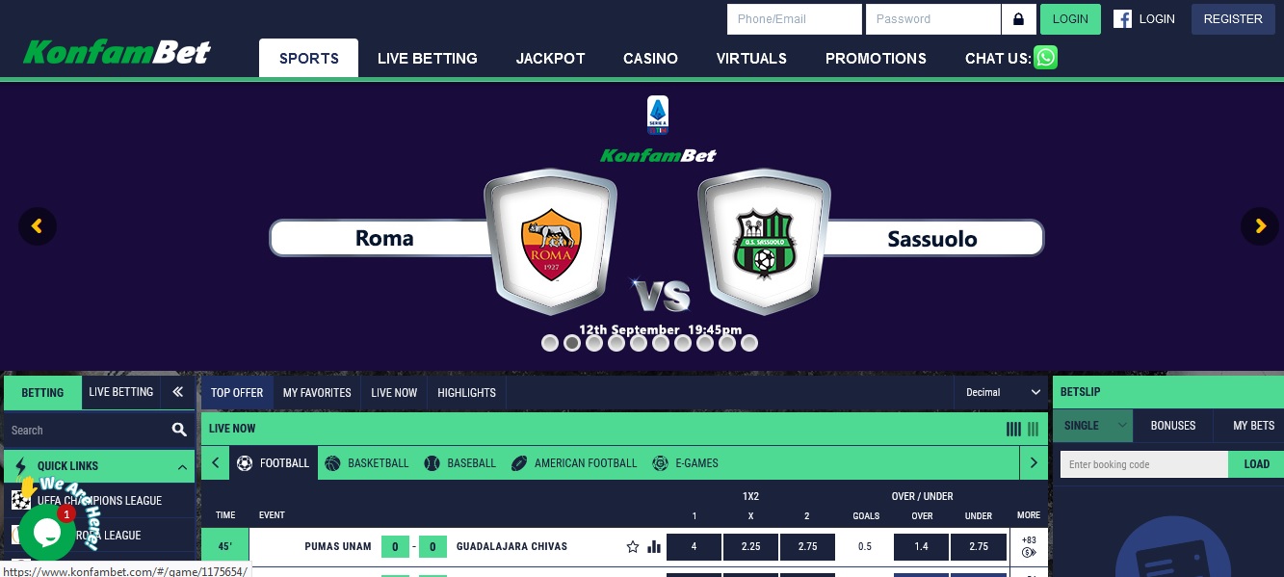Log in using the Facebook icon
The image size is (1284, 577).
point(1122,19)
